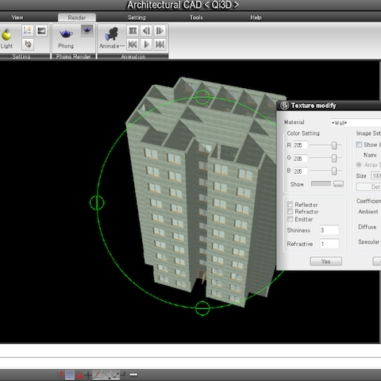381x381 pixels.
Task: Open the Tools menu
Action: (x=196, y=17)
